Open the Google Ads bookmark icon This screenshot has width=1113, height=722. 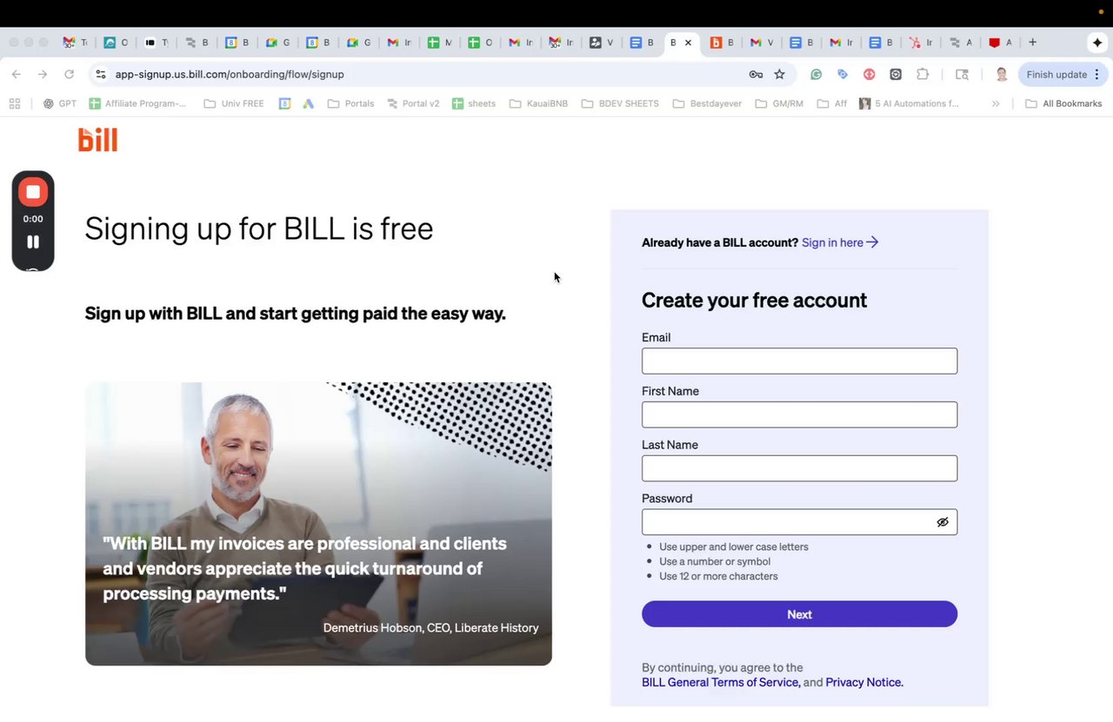308,103
